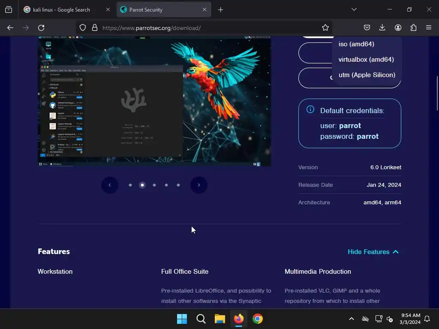Open the Firefox hamburger menu
Viewport: 439px width, 329px height.
coord(429,28)
